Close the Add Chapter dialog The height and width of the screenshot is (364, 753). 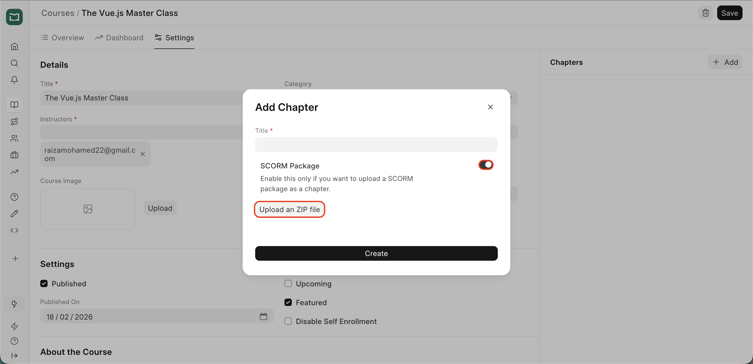pos(490,107)
